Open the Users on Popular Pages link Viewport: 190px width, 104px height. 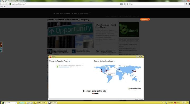[60, 61]
